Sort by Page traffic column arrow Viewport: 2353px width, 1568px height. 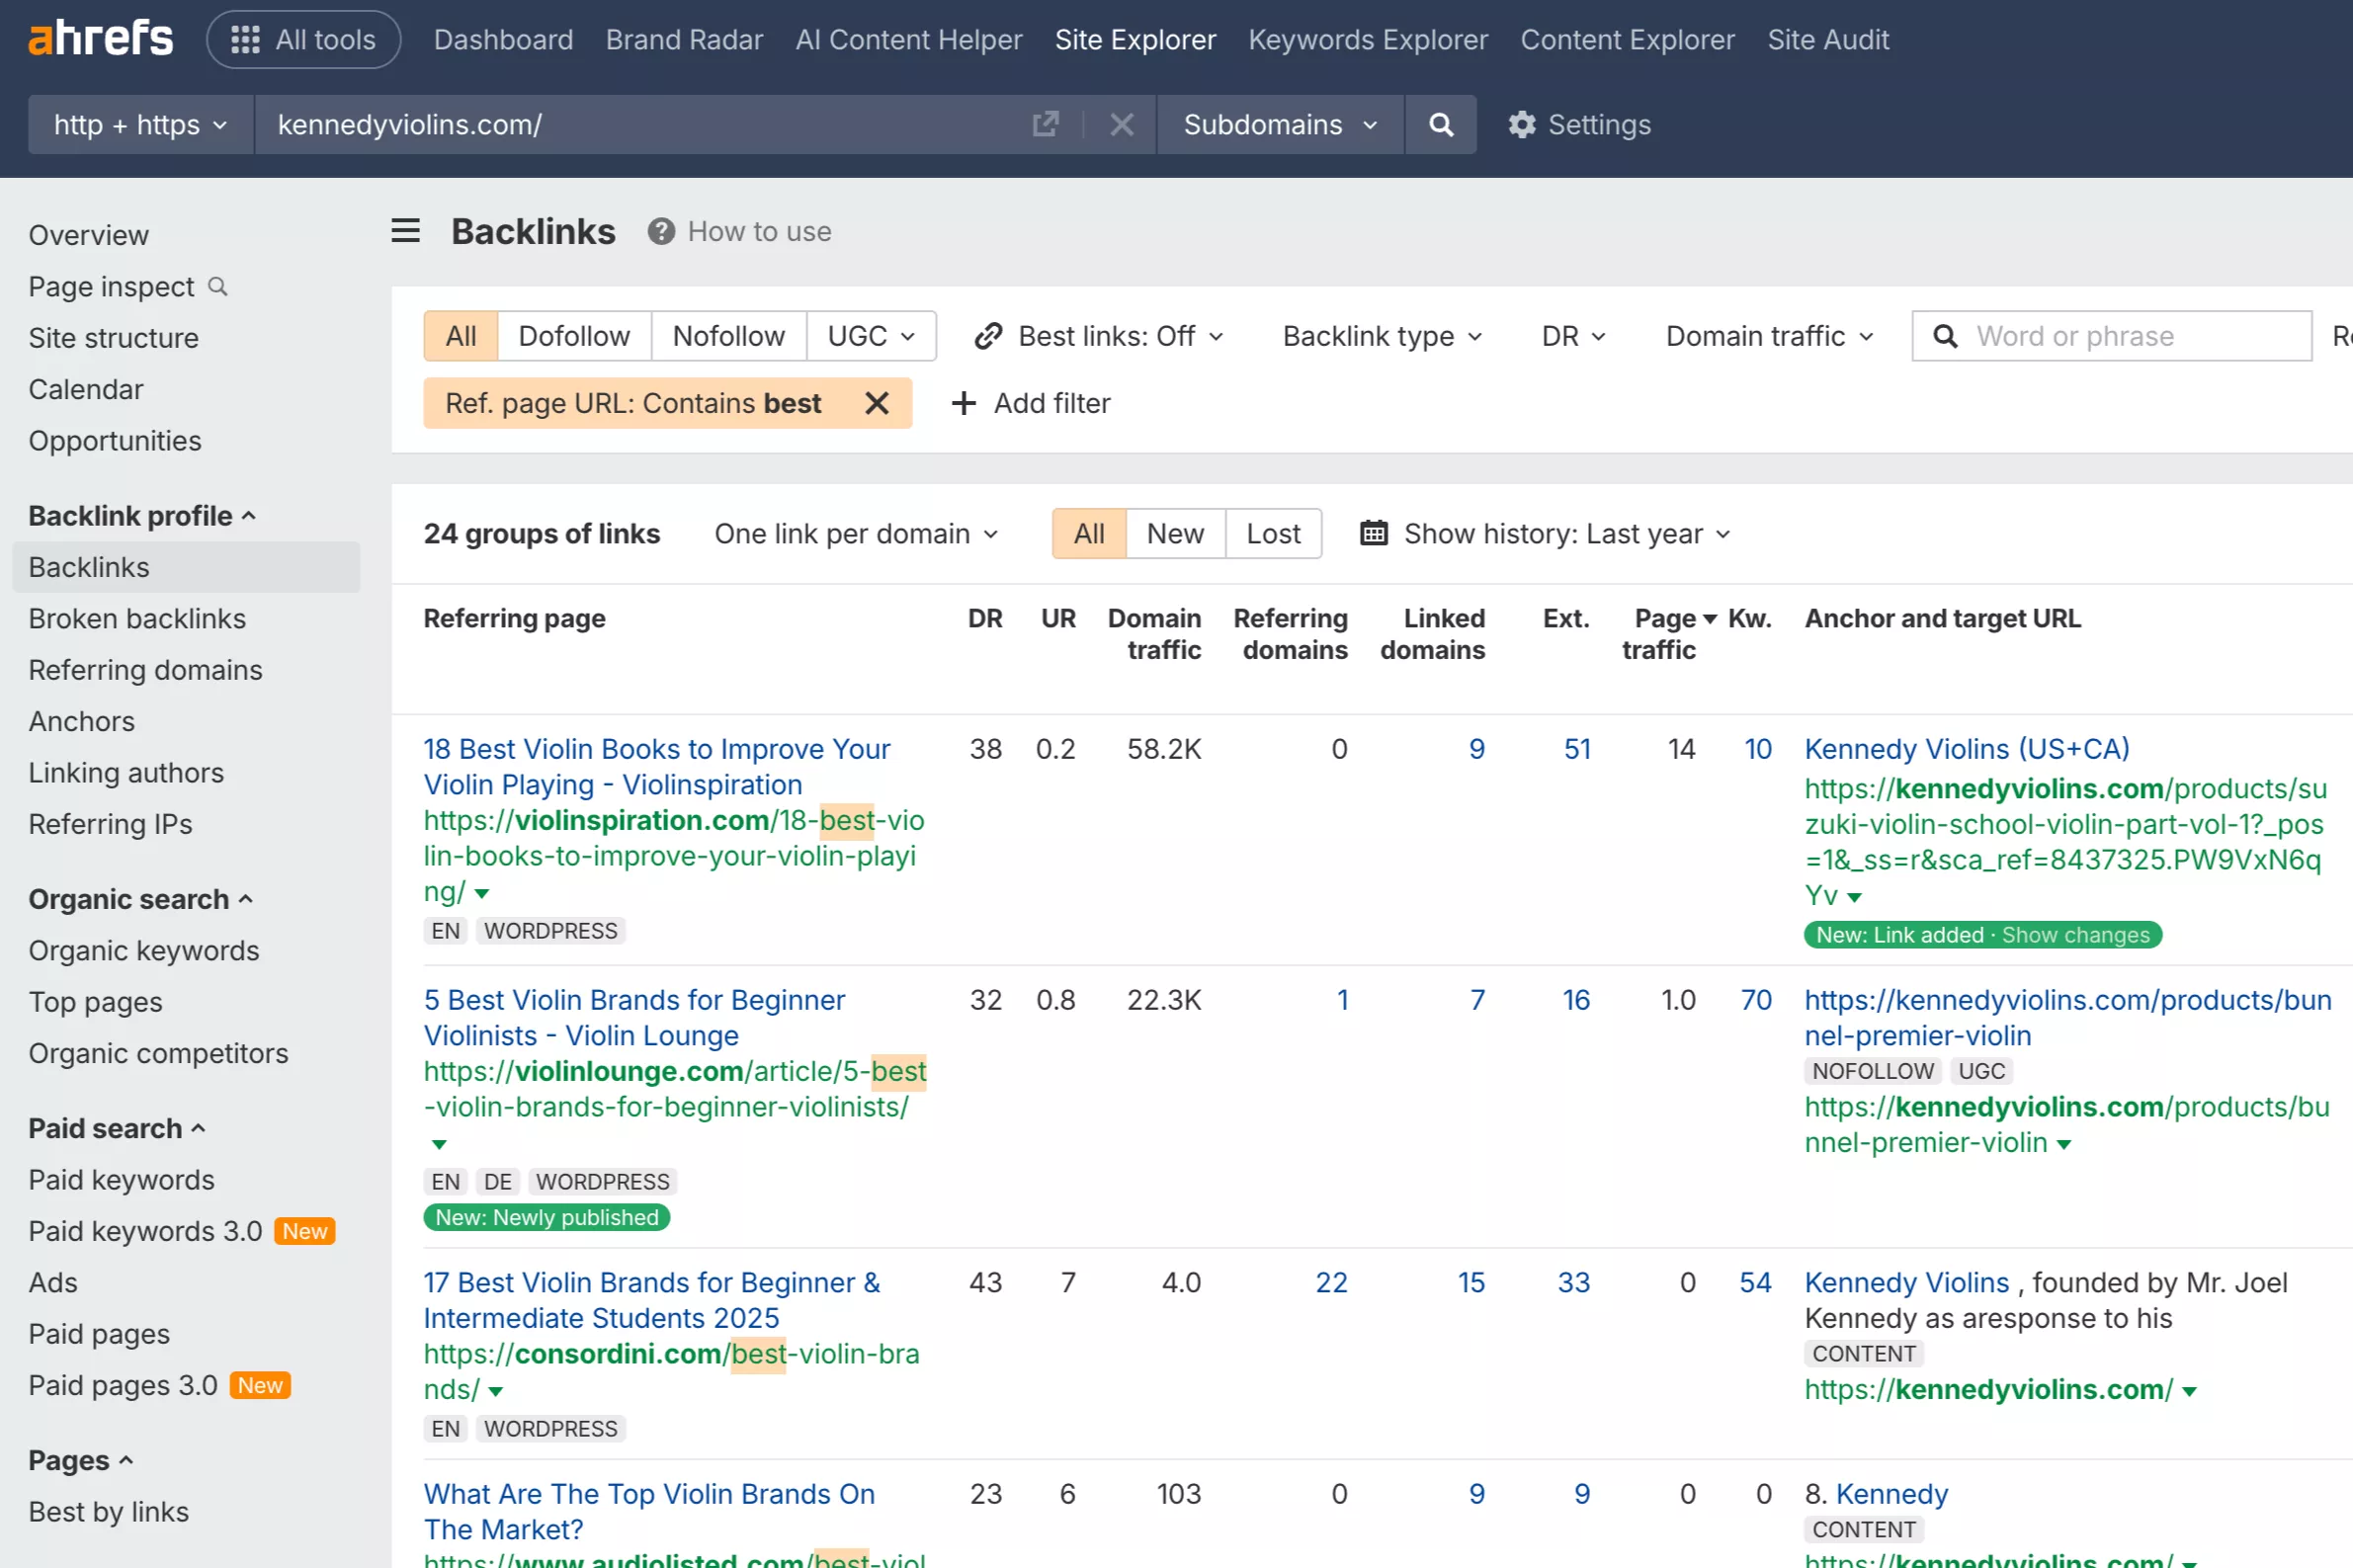pos(1710,619)
